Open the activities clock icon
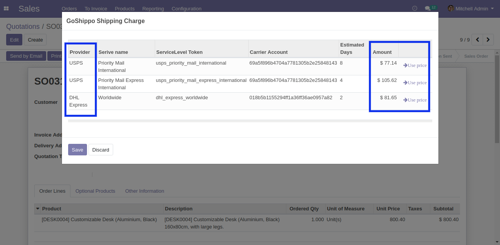500x245 pixels. [x=415, y=8]
